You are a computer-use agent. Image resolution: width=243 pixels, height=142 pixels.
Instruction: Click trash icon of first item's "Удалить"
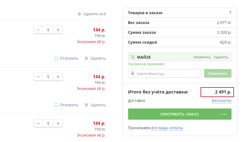86,58
